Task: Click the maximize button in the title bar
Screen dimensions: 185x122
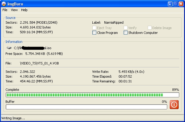Action: point(175,4)
